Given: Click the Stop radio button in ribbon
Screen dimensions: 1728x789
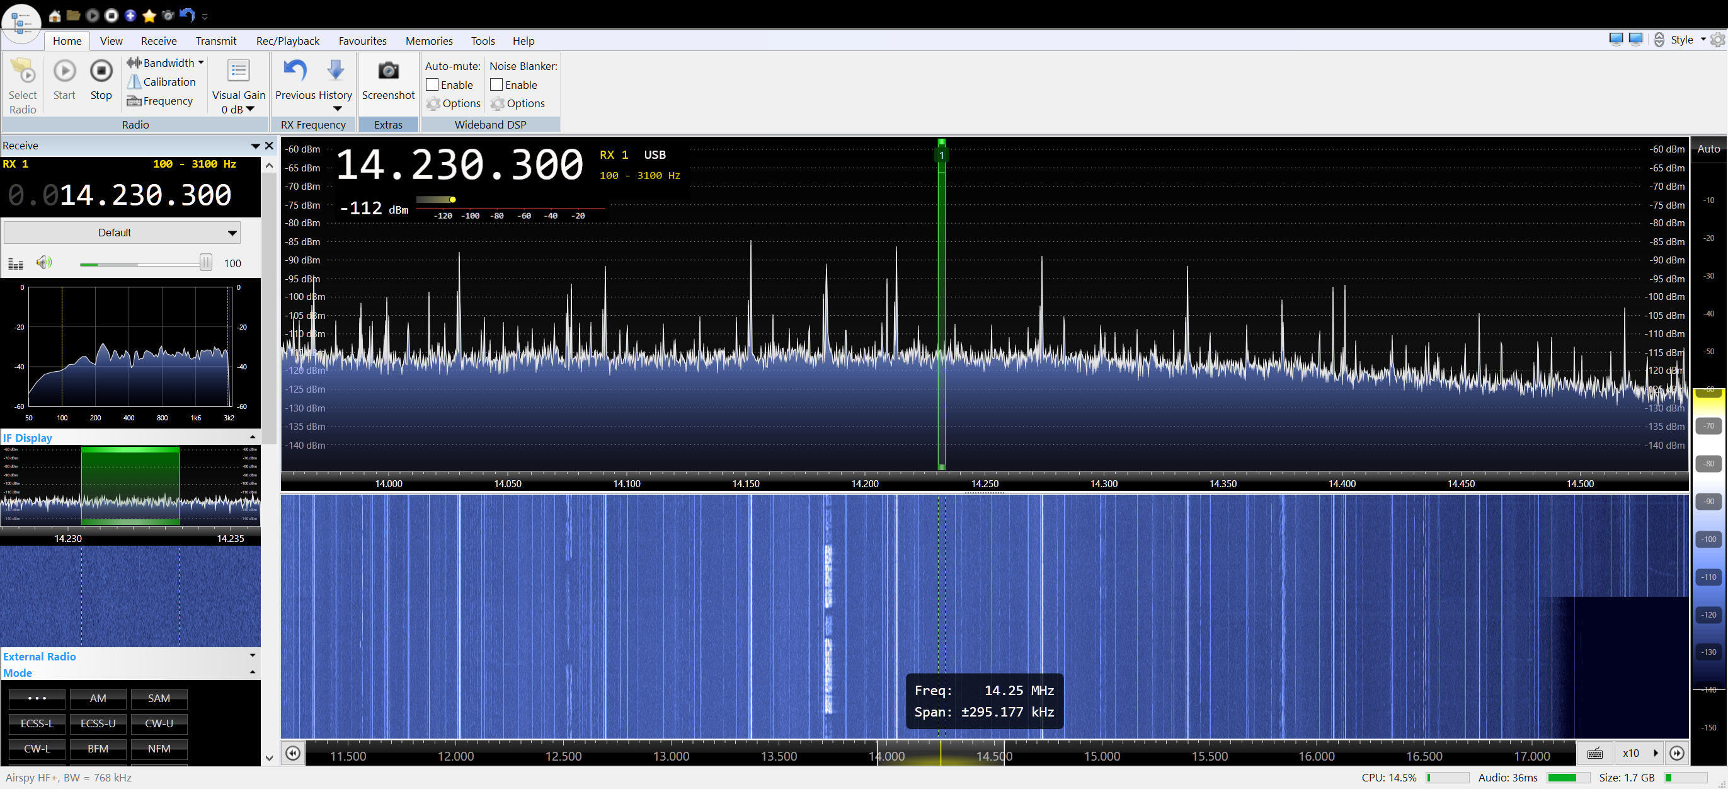Looking at the screenshot, I should tap(101, 80).
